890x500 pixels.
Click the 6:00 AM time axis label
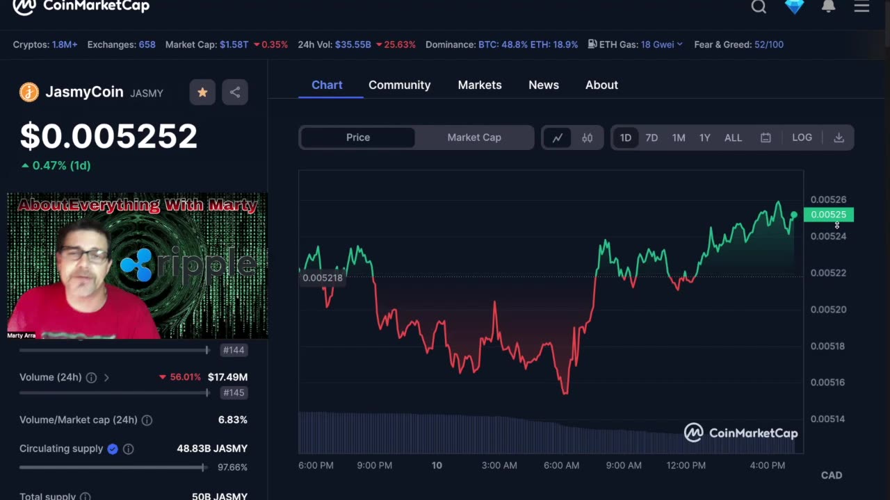[x=562, y=465]
